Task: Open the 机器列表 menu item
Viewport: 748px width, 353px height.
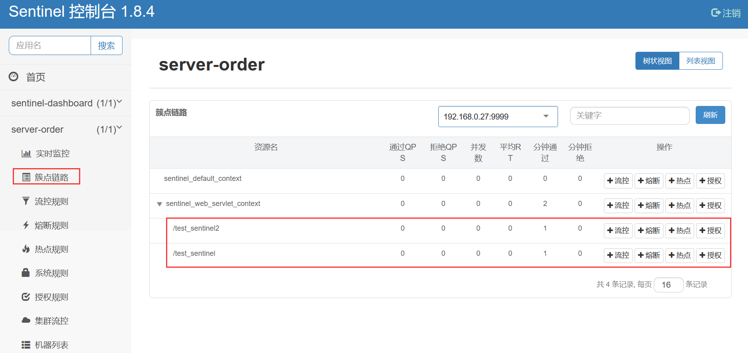Action: pos(51,345)
